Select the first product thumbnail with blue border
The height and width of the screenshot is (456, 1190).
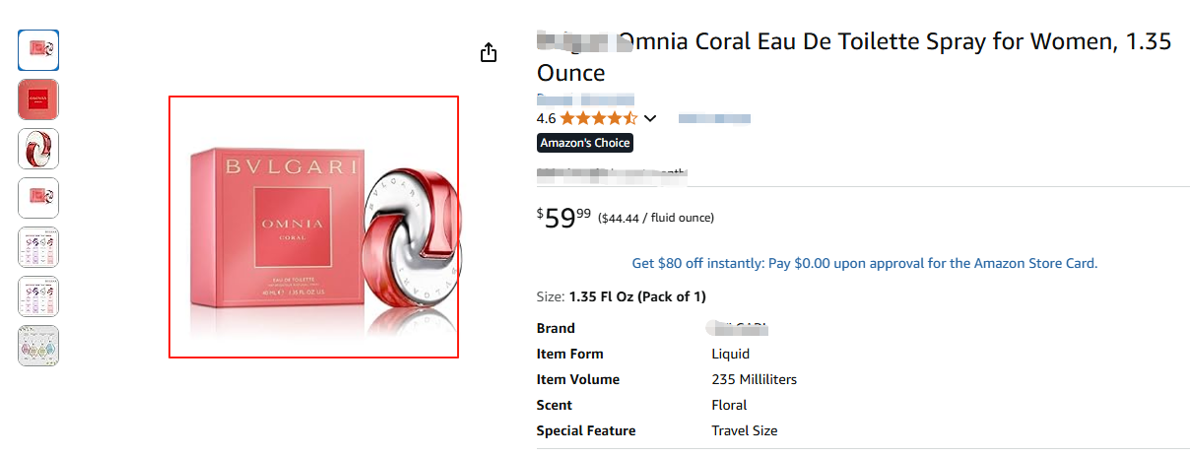(38, 50)
